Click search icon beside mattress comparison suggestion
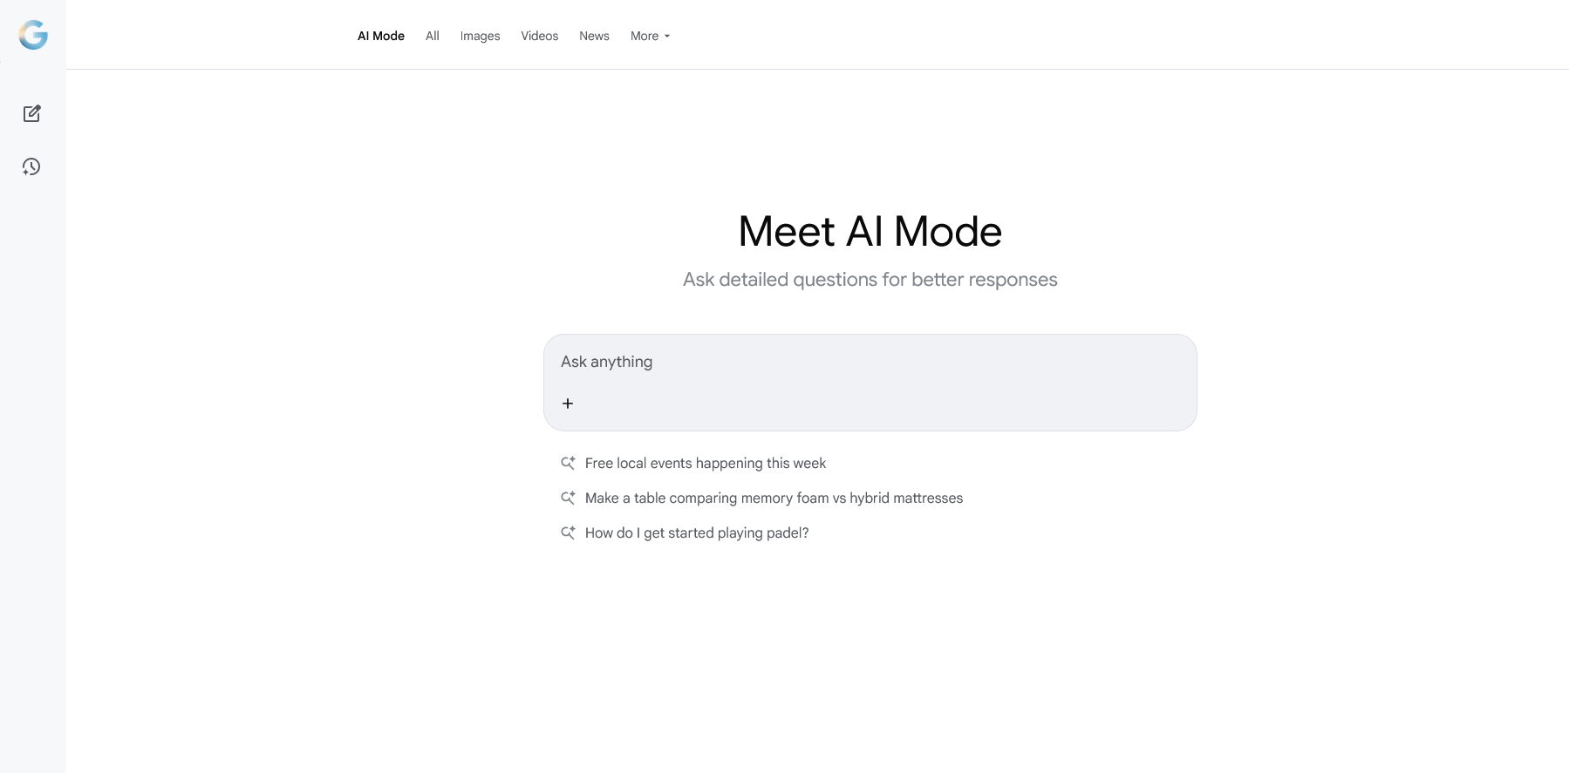 (568, 498)
